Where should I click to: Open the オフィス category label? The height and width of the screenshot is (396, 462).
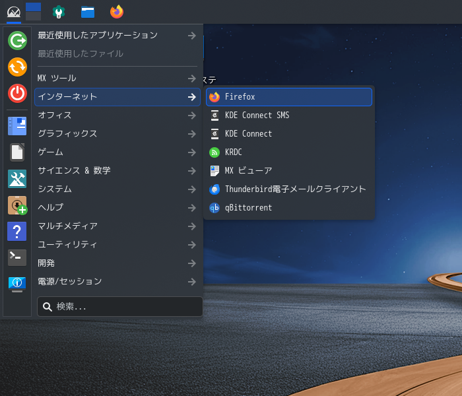point(55,115)
